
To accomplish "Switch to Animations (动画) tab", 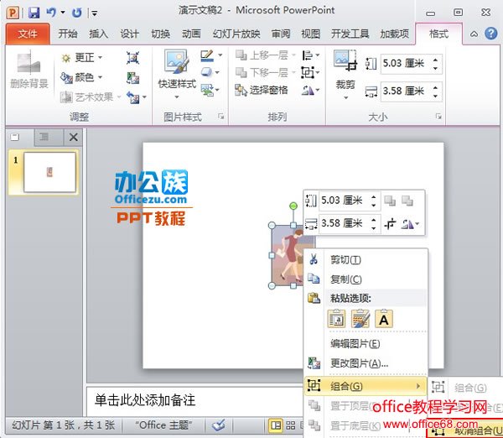I will [x=191, y=34].
